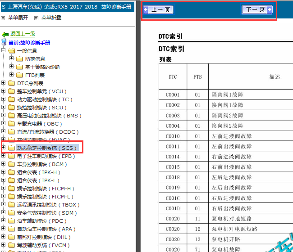This screenshot has height=252, width=293.
Task: Go to previous page with 上一页
Action: 159,9
